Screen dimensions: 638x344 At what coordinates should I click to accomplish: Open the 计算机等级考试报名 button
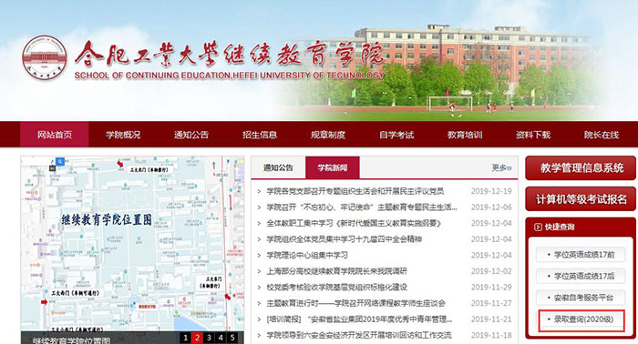tap(581, 199)
